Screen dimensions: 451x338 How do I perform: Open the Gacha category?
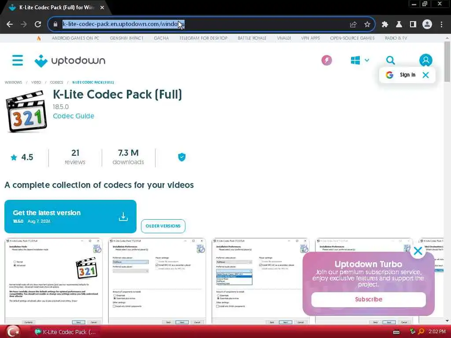click(x=161, y=38)
